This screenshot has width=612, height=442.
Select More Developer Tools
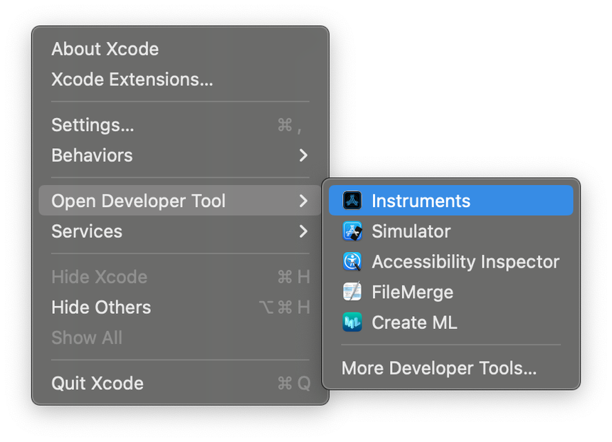(x=438, y=368)
